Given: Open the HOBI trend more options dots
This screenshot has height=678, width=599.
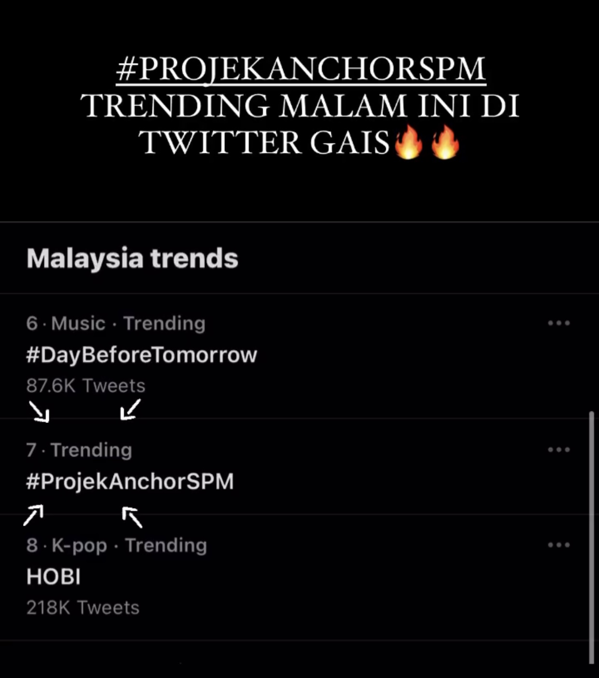Looking at the screenshot, I should (559, 545).
